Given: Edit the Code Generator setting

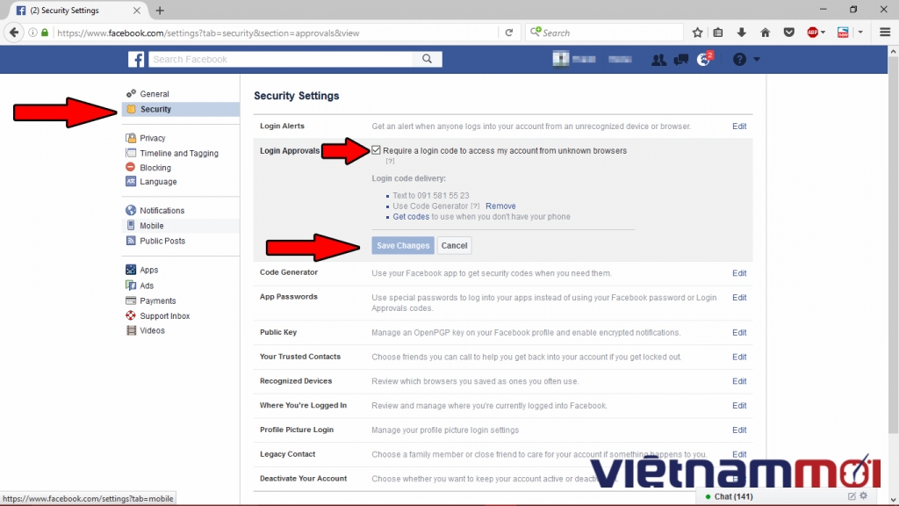Looking at the screenshot, I should pyautogui.click(x=739, y=273).
